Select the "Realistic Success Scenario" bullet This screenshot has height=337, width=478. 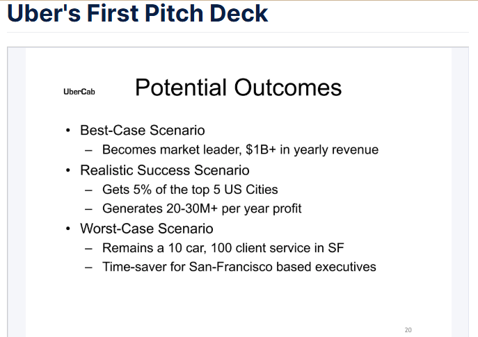pyautogui.click(x=165, y=170)
